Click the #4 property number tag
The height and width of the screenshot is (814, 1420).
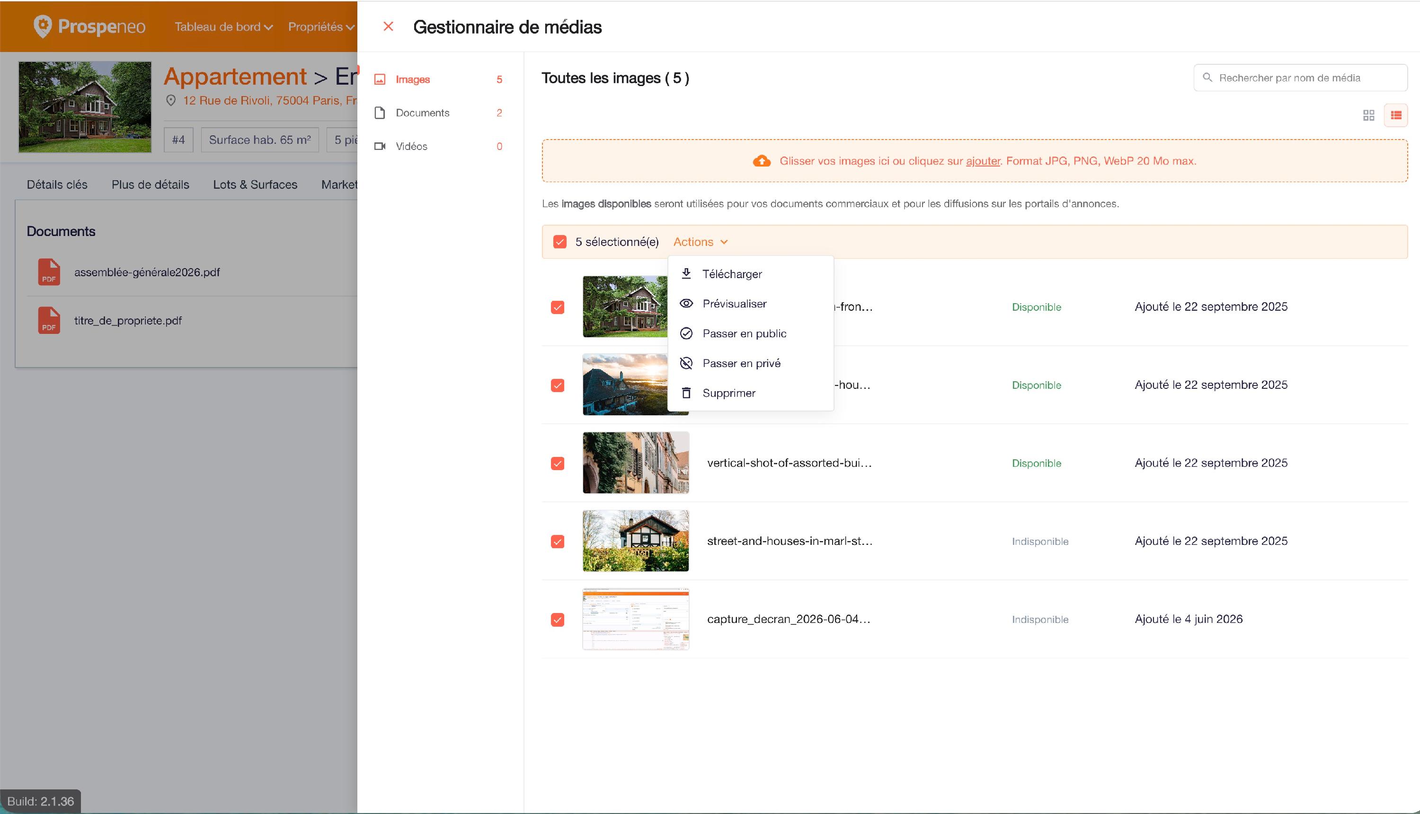[178, 140]
